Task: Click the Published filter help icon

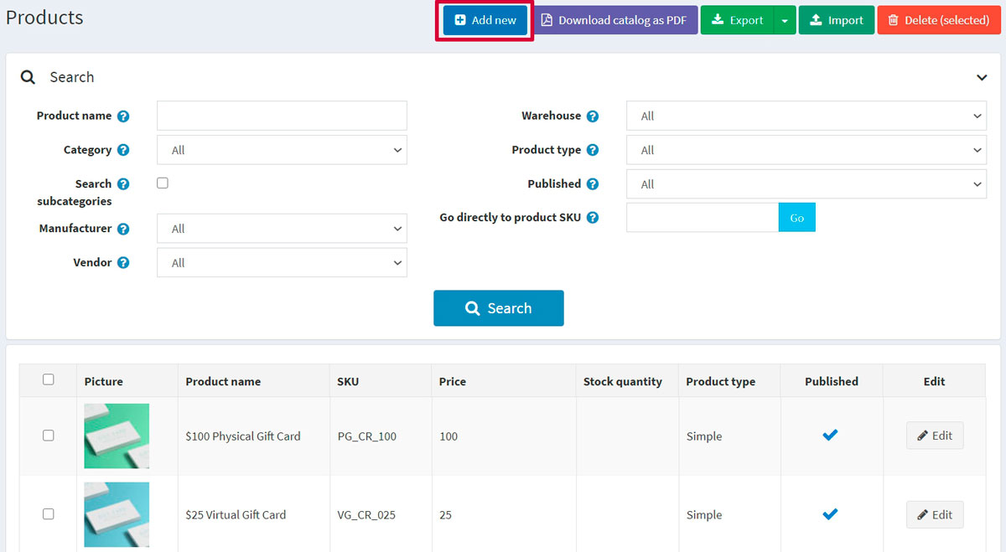Action: coord(593,184)
